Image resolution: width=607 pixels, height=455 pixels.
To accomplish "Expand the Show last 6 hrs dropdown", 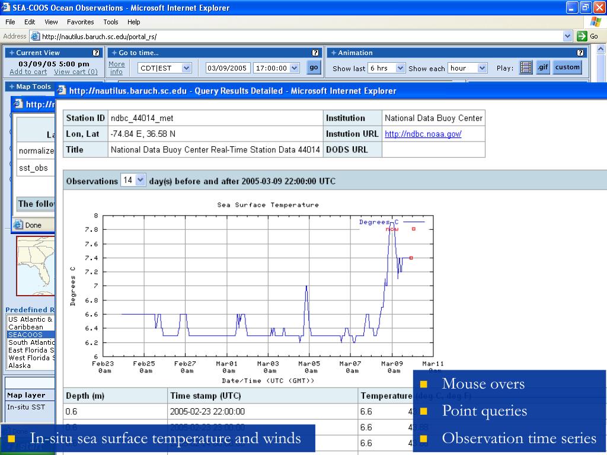I will tap(400, 68).
